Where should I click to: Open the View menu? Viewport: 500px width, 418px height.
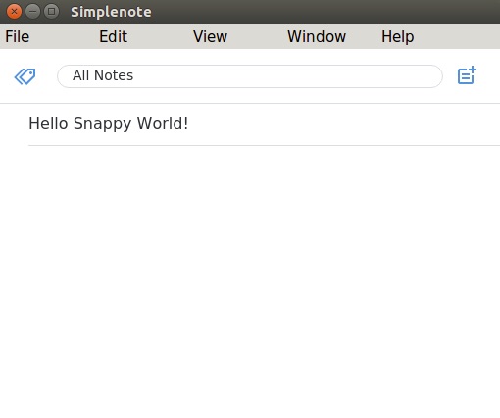210,36
